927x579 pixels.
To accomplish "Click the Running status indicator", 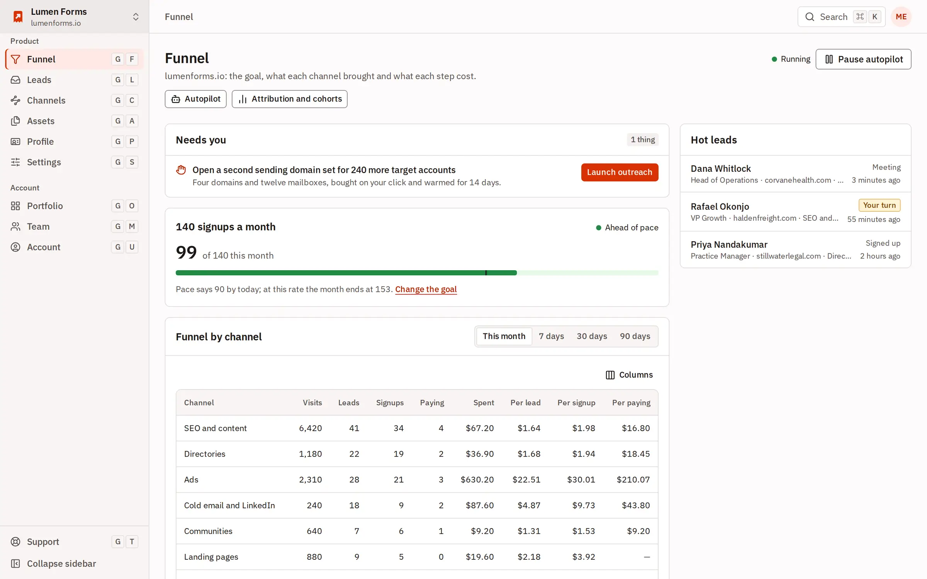I will (x=791, y=59).
